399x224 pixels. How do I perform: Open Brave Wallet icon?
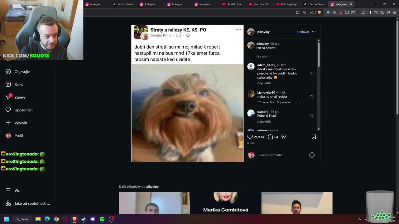pos(376,12)
